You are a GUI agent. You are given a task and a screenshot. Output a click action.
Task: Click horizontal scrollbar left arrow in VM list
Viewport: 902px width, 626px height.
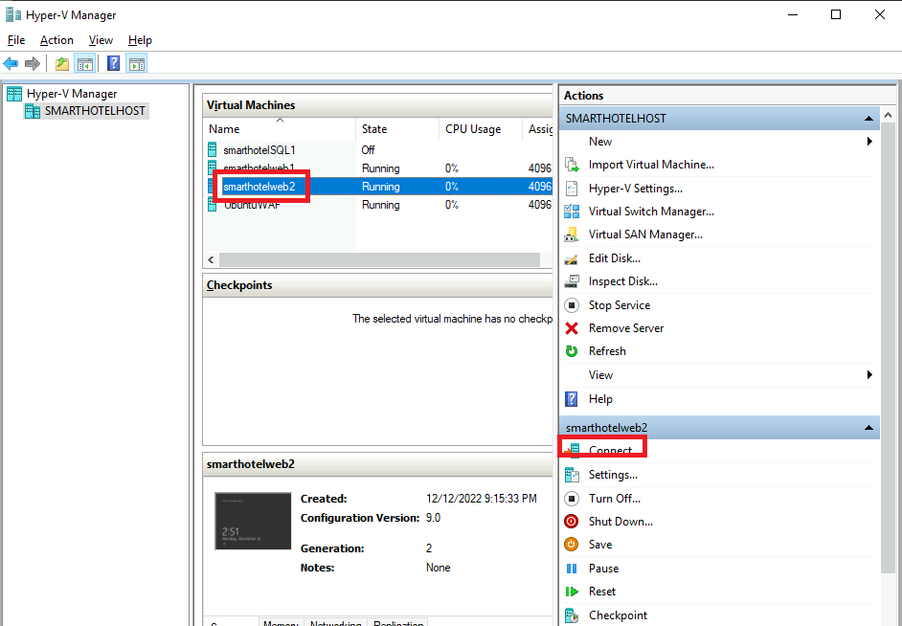(x=211, y=259)
